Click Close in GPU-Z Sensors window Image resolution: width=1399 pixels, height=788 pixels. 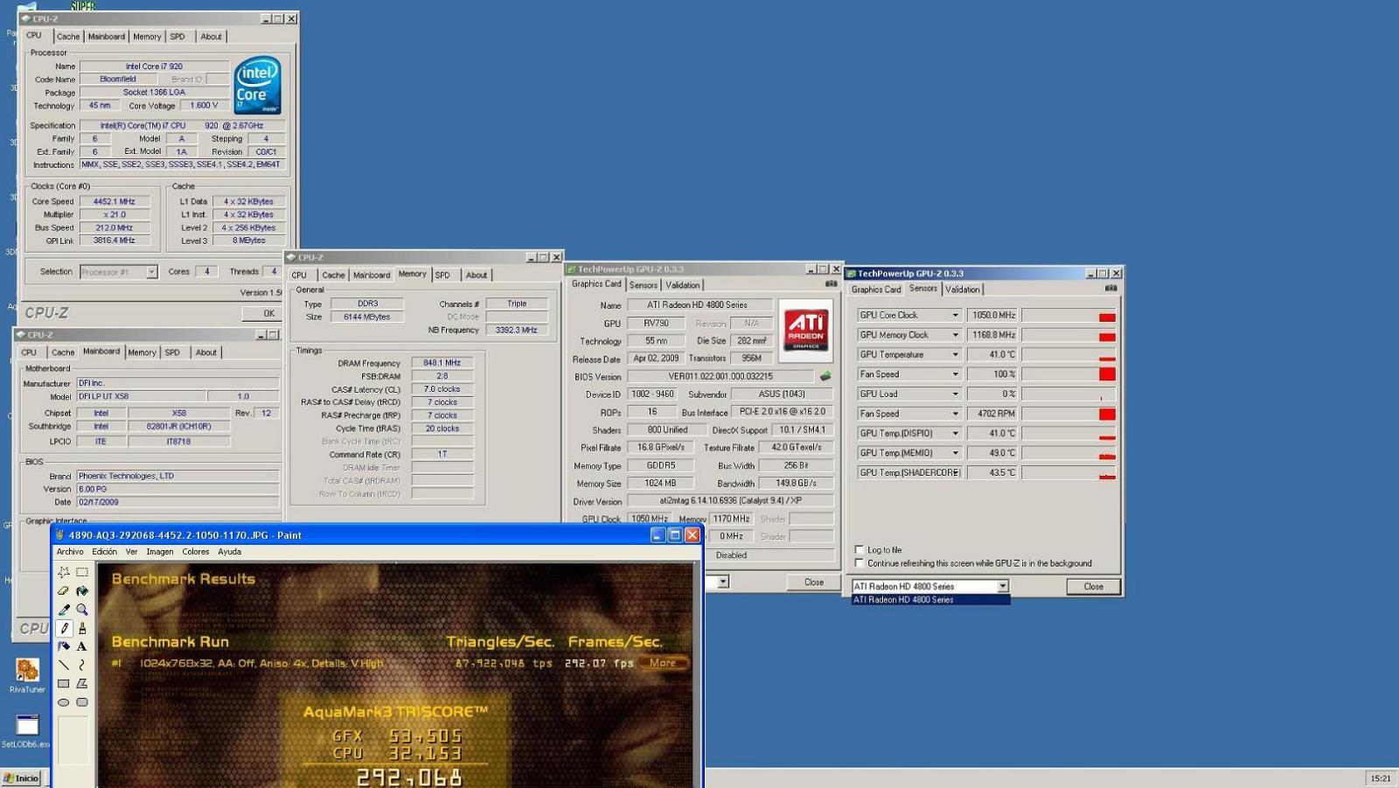tap(1093, 587)
